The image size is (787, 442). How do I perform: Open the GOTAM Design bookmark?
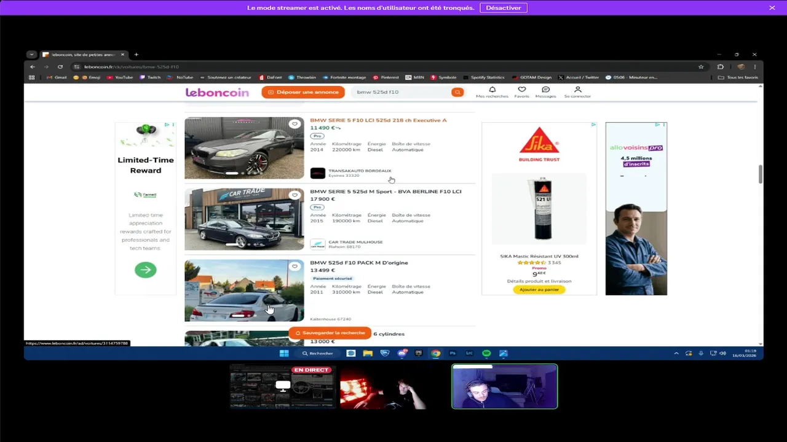[532, 77]
